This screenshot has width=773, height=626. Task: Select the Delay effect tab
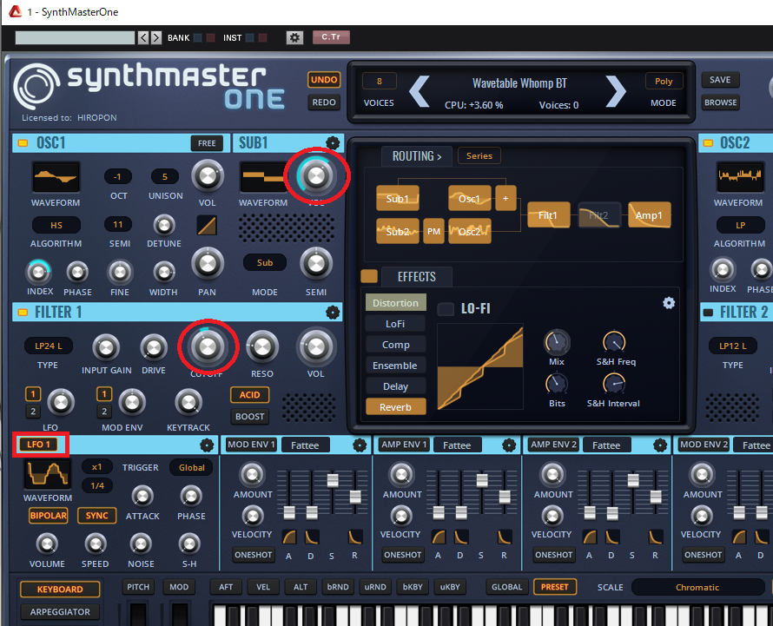coord(395,386)
